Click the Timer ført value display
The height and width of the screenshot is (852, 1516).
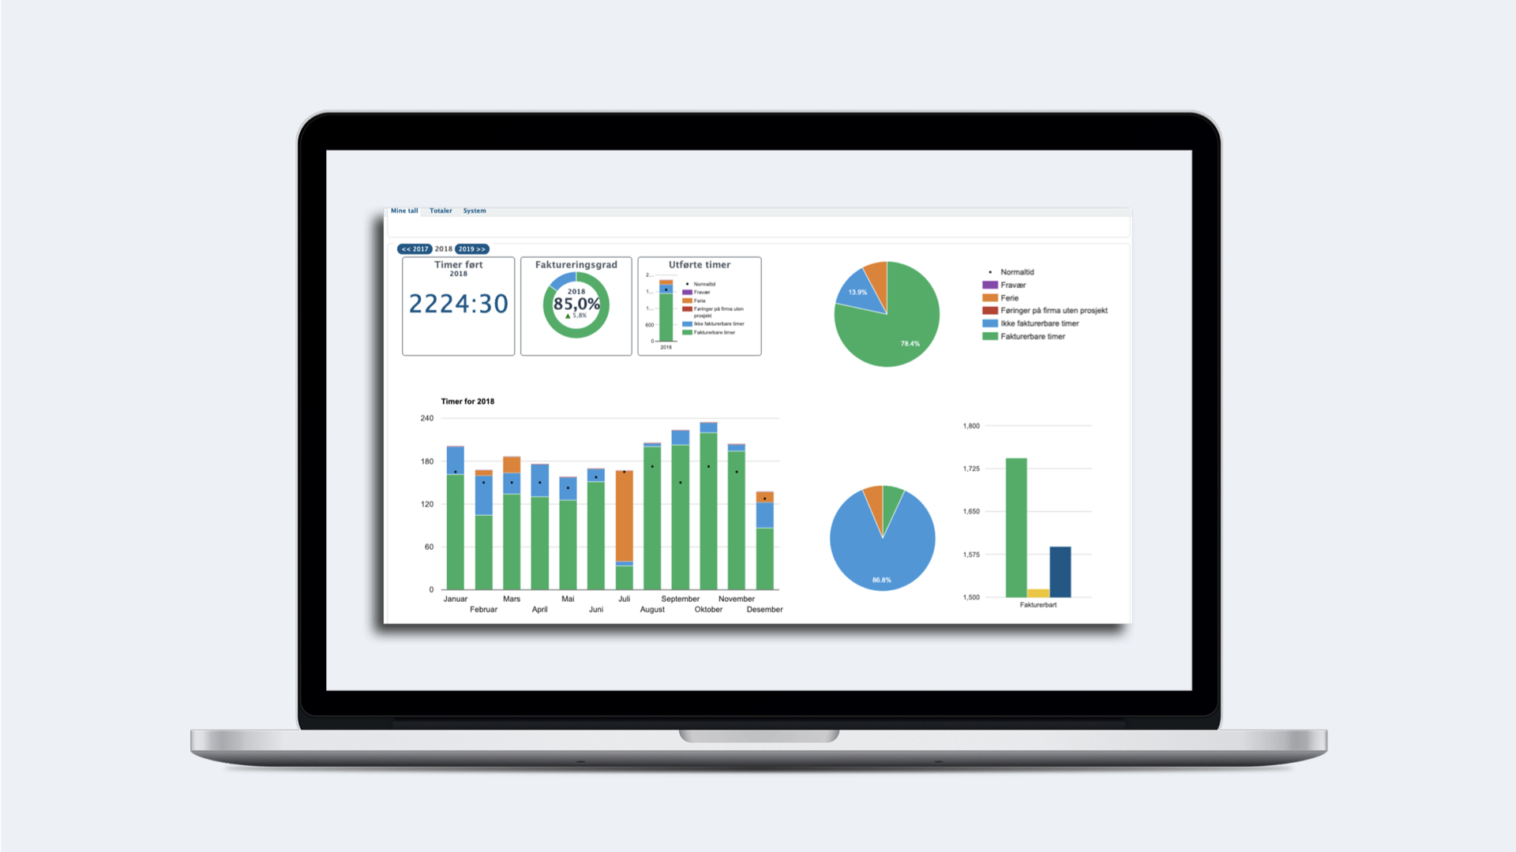point(458,303)
